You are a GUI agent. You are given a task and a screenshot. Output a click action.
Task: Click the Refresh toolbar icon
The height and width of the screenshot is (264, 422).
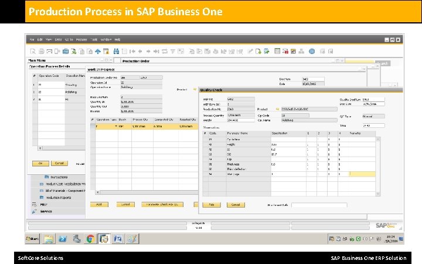(x=165, y=51)
